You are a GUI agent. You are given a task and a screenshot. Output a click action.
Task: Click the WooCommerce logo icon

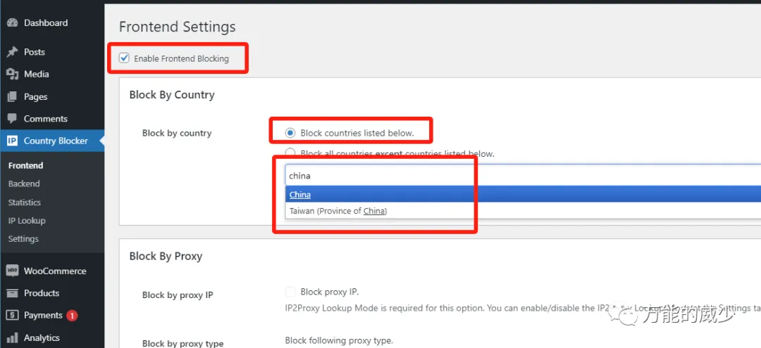[13, 271]
